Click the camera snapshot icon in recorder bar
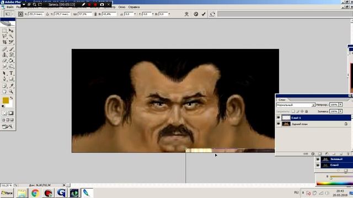 102,4
